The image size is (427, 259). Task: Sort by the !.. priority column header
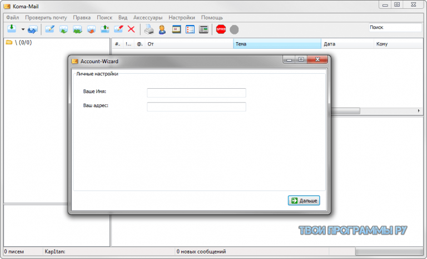128,44
